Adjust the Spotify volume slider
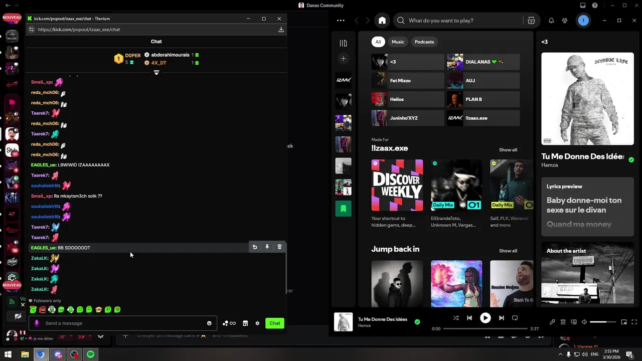The width and height of the screenshot is (642, 361). tap(603, 322)
